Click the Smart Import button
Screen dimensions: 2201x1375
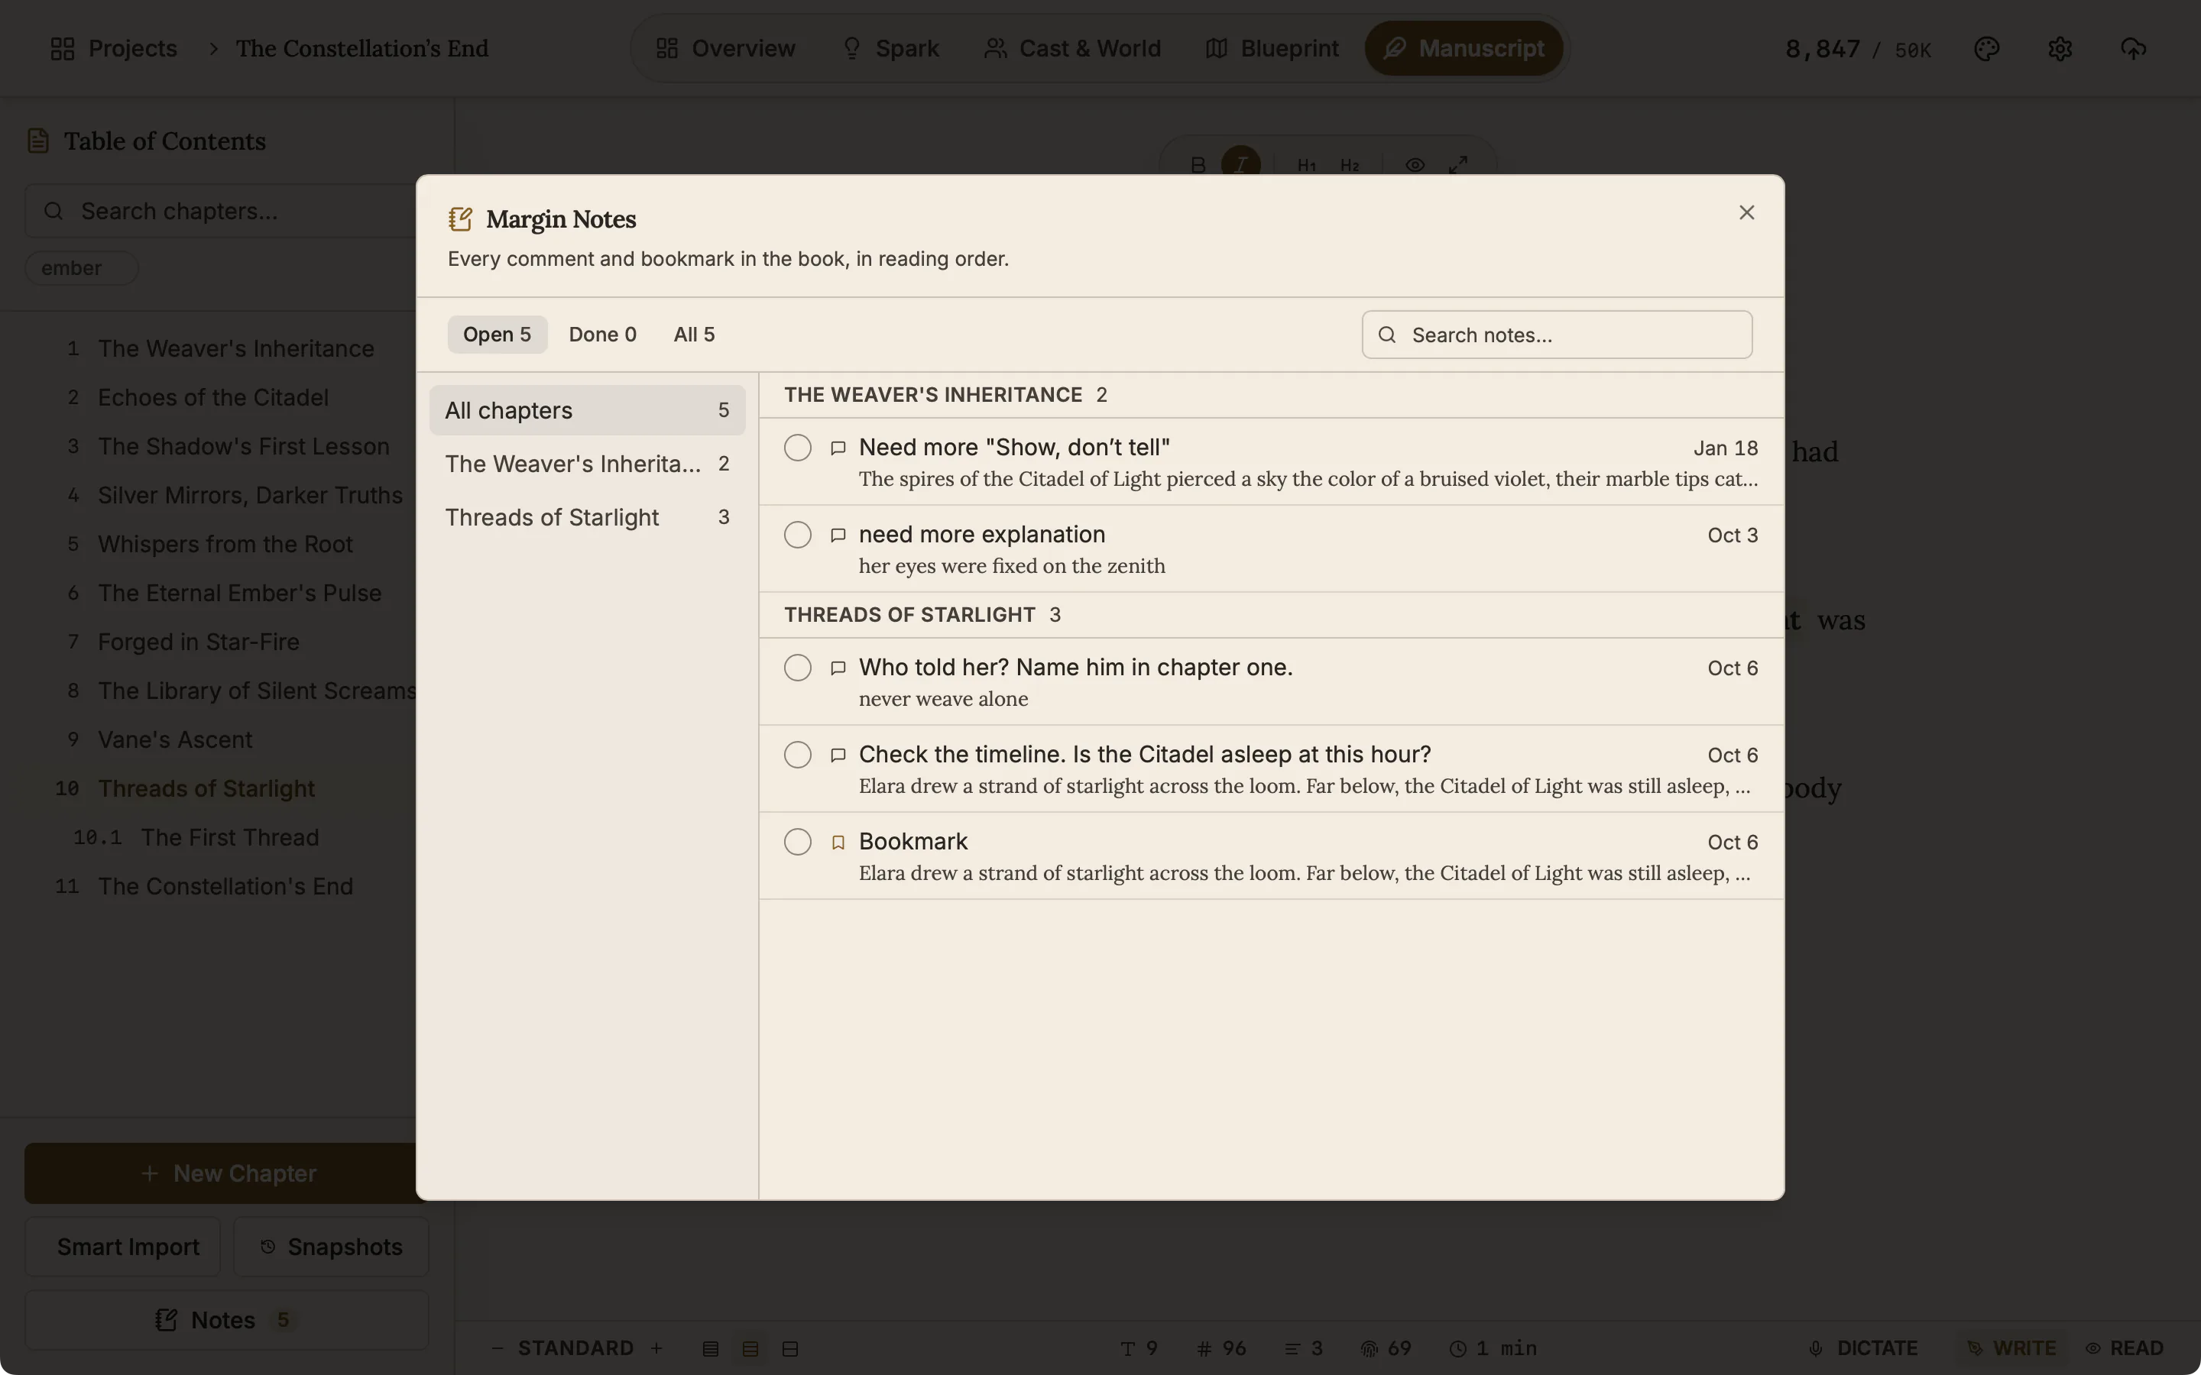123,1247
